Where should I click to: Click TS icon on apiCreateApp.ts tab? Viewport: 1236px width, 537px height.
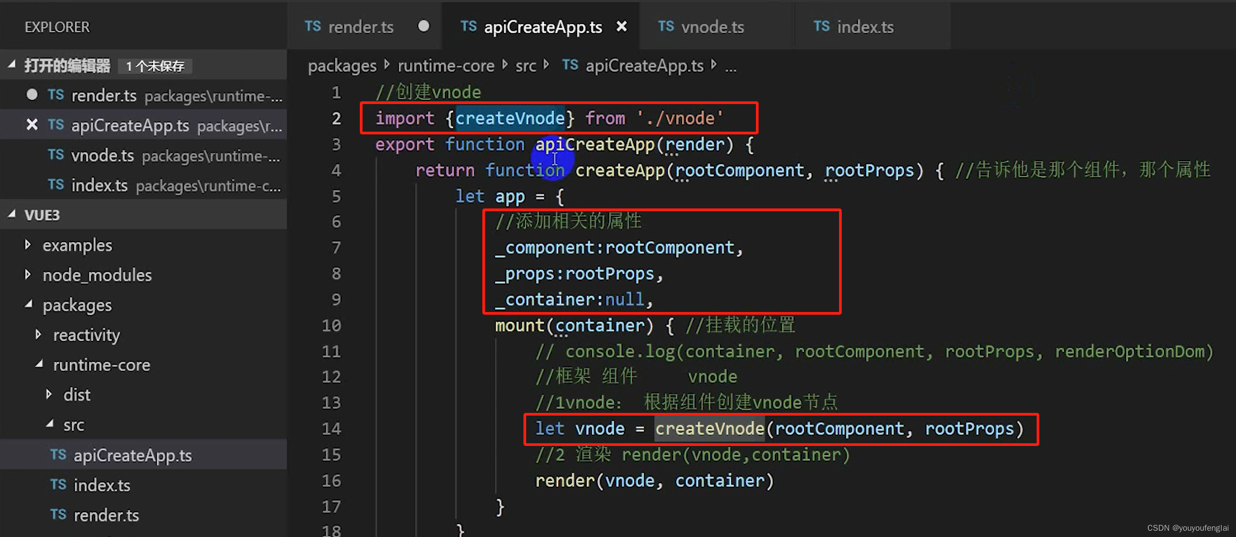[x=468, y=26]
